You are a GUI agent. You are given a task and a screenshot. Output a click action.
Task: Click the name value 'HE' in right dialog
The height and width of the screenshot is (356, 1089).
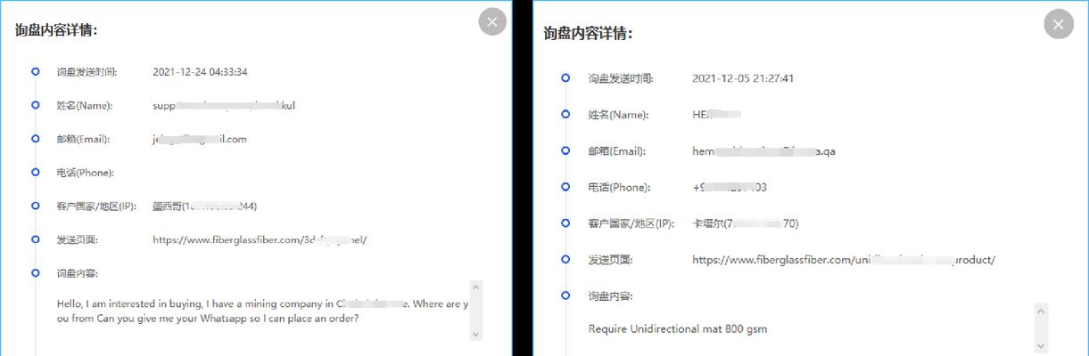tap(717, 115)
